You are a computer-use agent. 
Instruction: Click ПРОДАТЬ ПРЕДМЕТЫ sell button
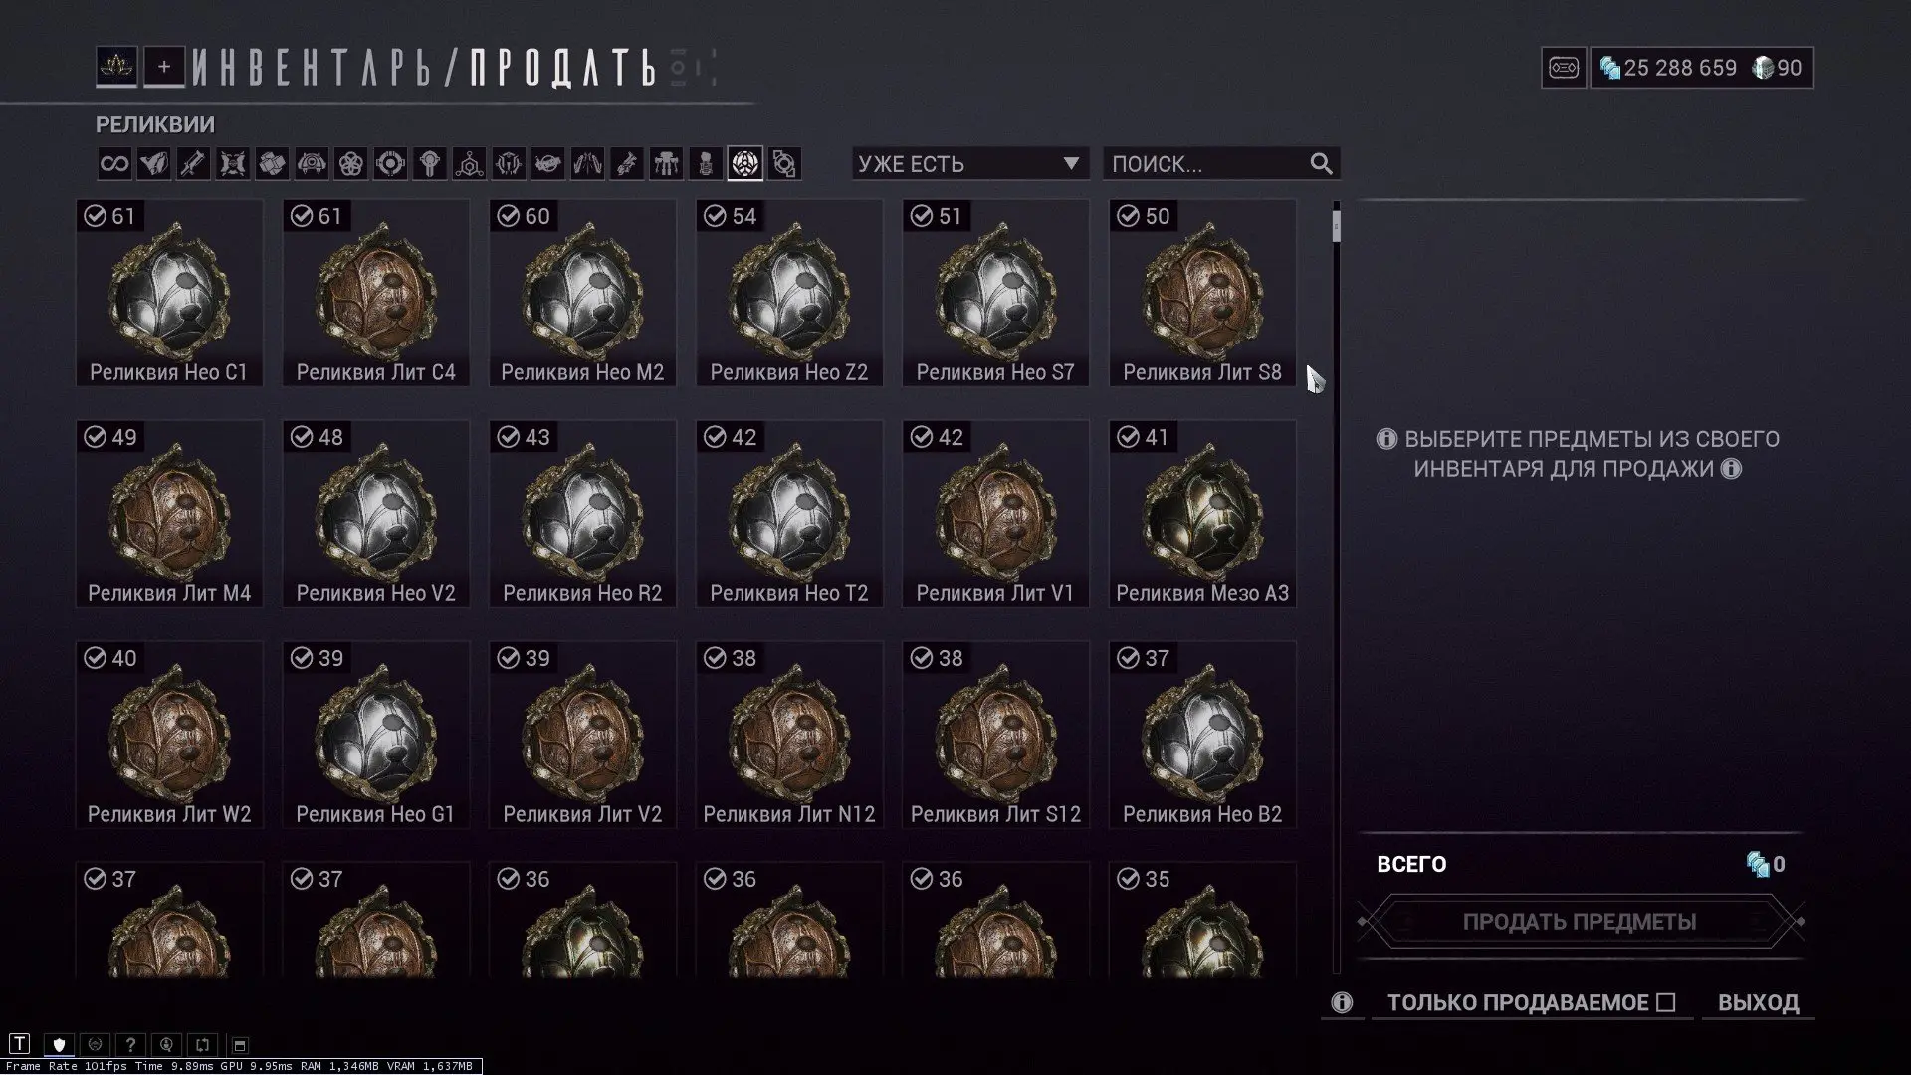click(x=1580, y=922)
